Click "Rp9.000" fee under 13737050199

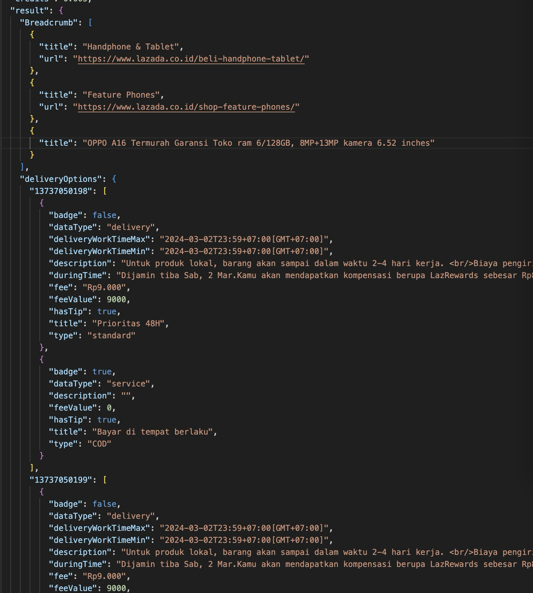[104, 576]
